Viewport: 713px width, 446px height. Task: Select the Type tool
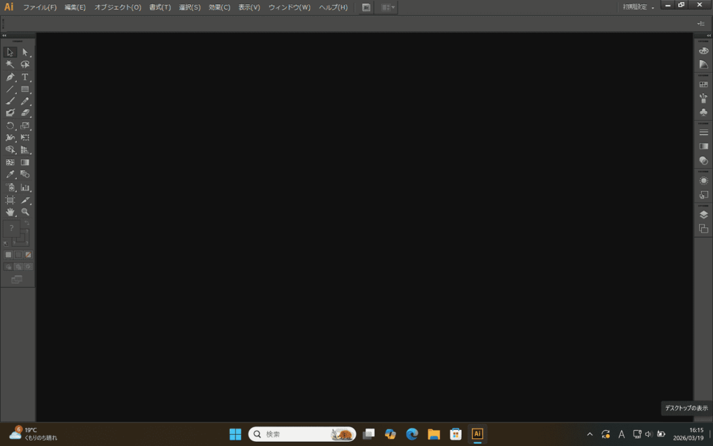coord(26,77)
